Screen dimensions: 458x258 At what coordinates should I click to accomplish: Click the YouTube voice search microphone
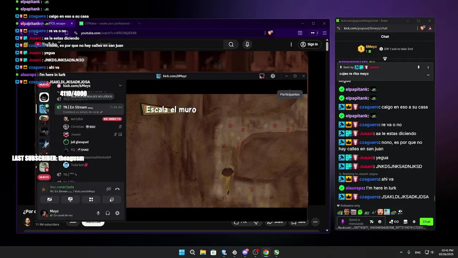tap(247, 44)
